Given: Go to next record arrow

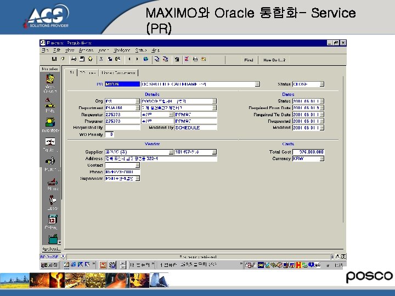Looking at the screenshot, I should pos(137,59).
